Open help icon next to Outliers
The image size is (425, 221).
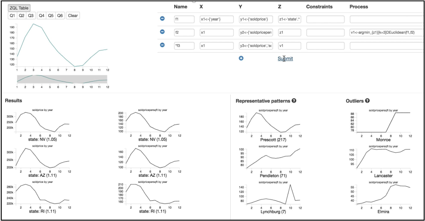368,101
